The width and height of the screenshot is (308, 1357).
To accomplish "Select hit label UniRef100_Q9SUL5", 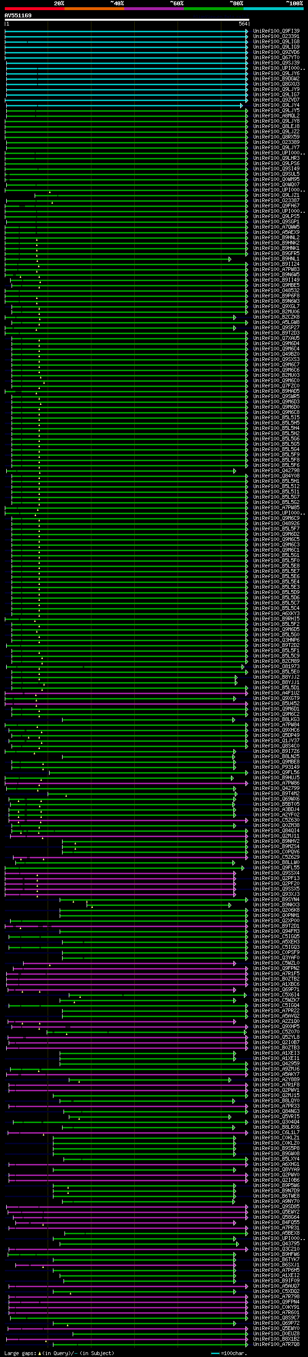I will 276,174.
